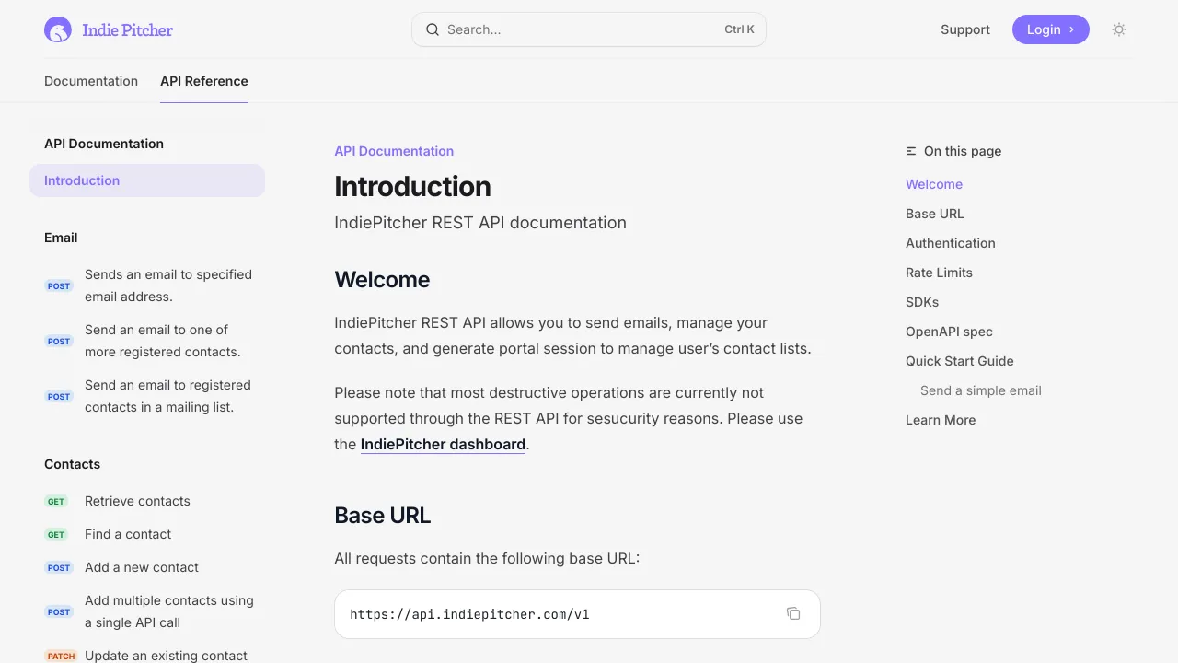Viewport: 1178px width, 663px height.
Task: Click POST badge beside Add multiple contacts
Action: (59, 611)
